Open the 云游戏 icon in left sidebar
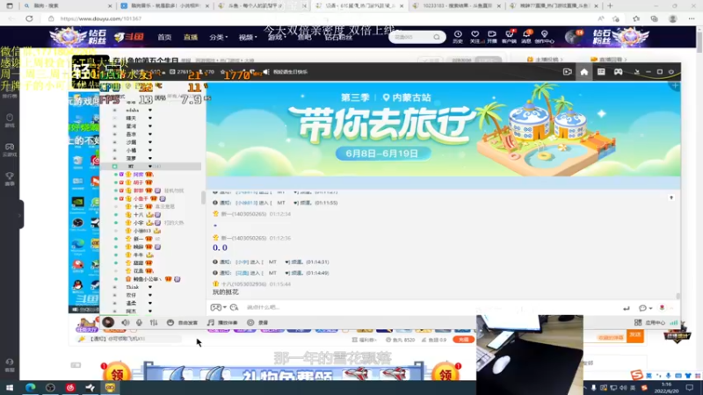Screen dimensions: 703x395 tap(10, 150)
